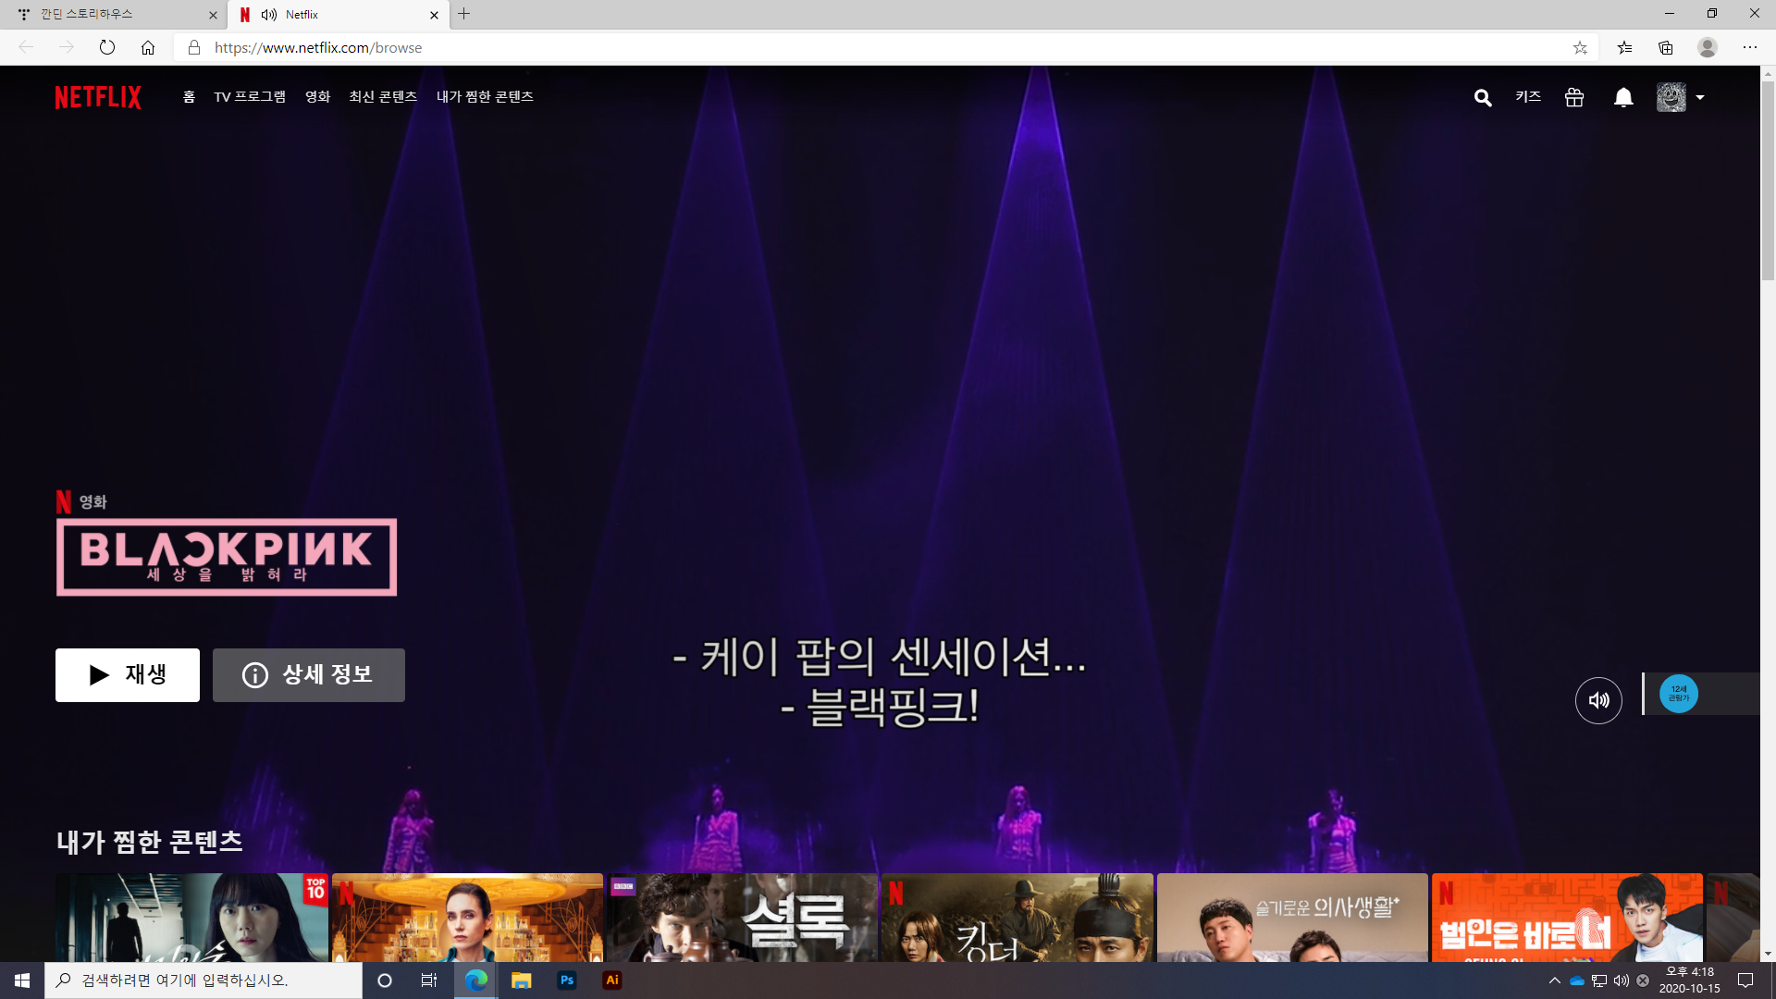1776x999 pixels.
Task: Close the 간단 스토리하우스 tab
Action: click(x=213, y=15)
